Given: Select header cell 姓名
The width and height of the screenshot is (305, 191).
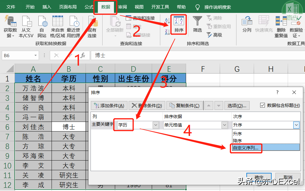Looking at the screenshot, I should tap(33, 79).
